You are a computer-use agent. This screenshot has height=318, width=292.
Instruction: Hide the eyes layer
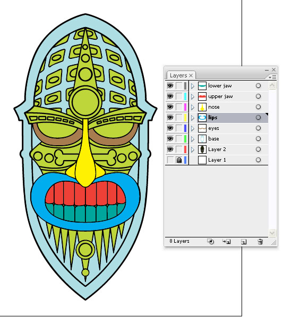[170, 128]
